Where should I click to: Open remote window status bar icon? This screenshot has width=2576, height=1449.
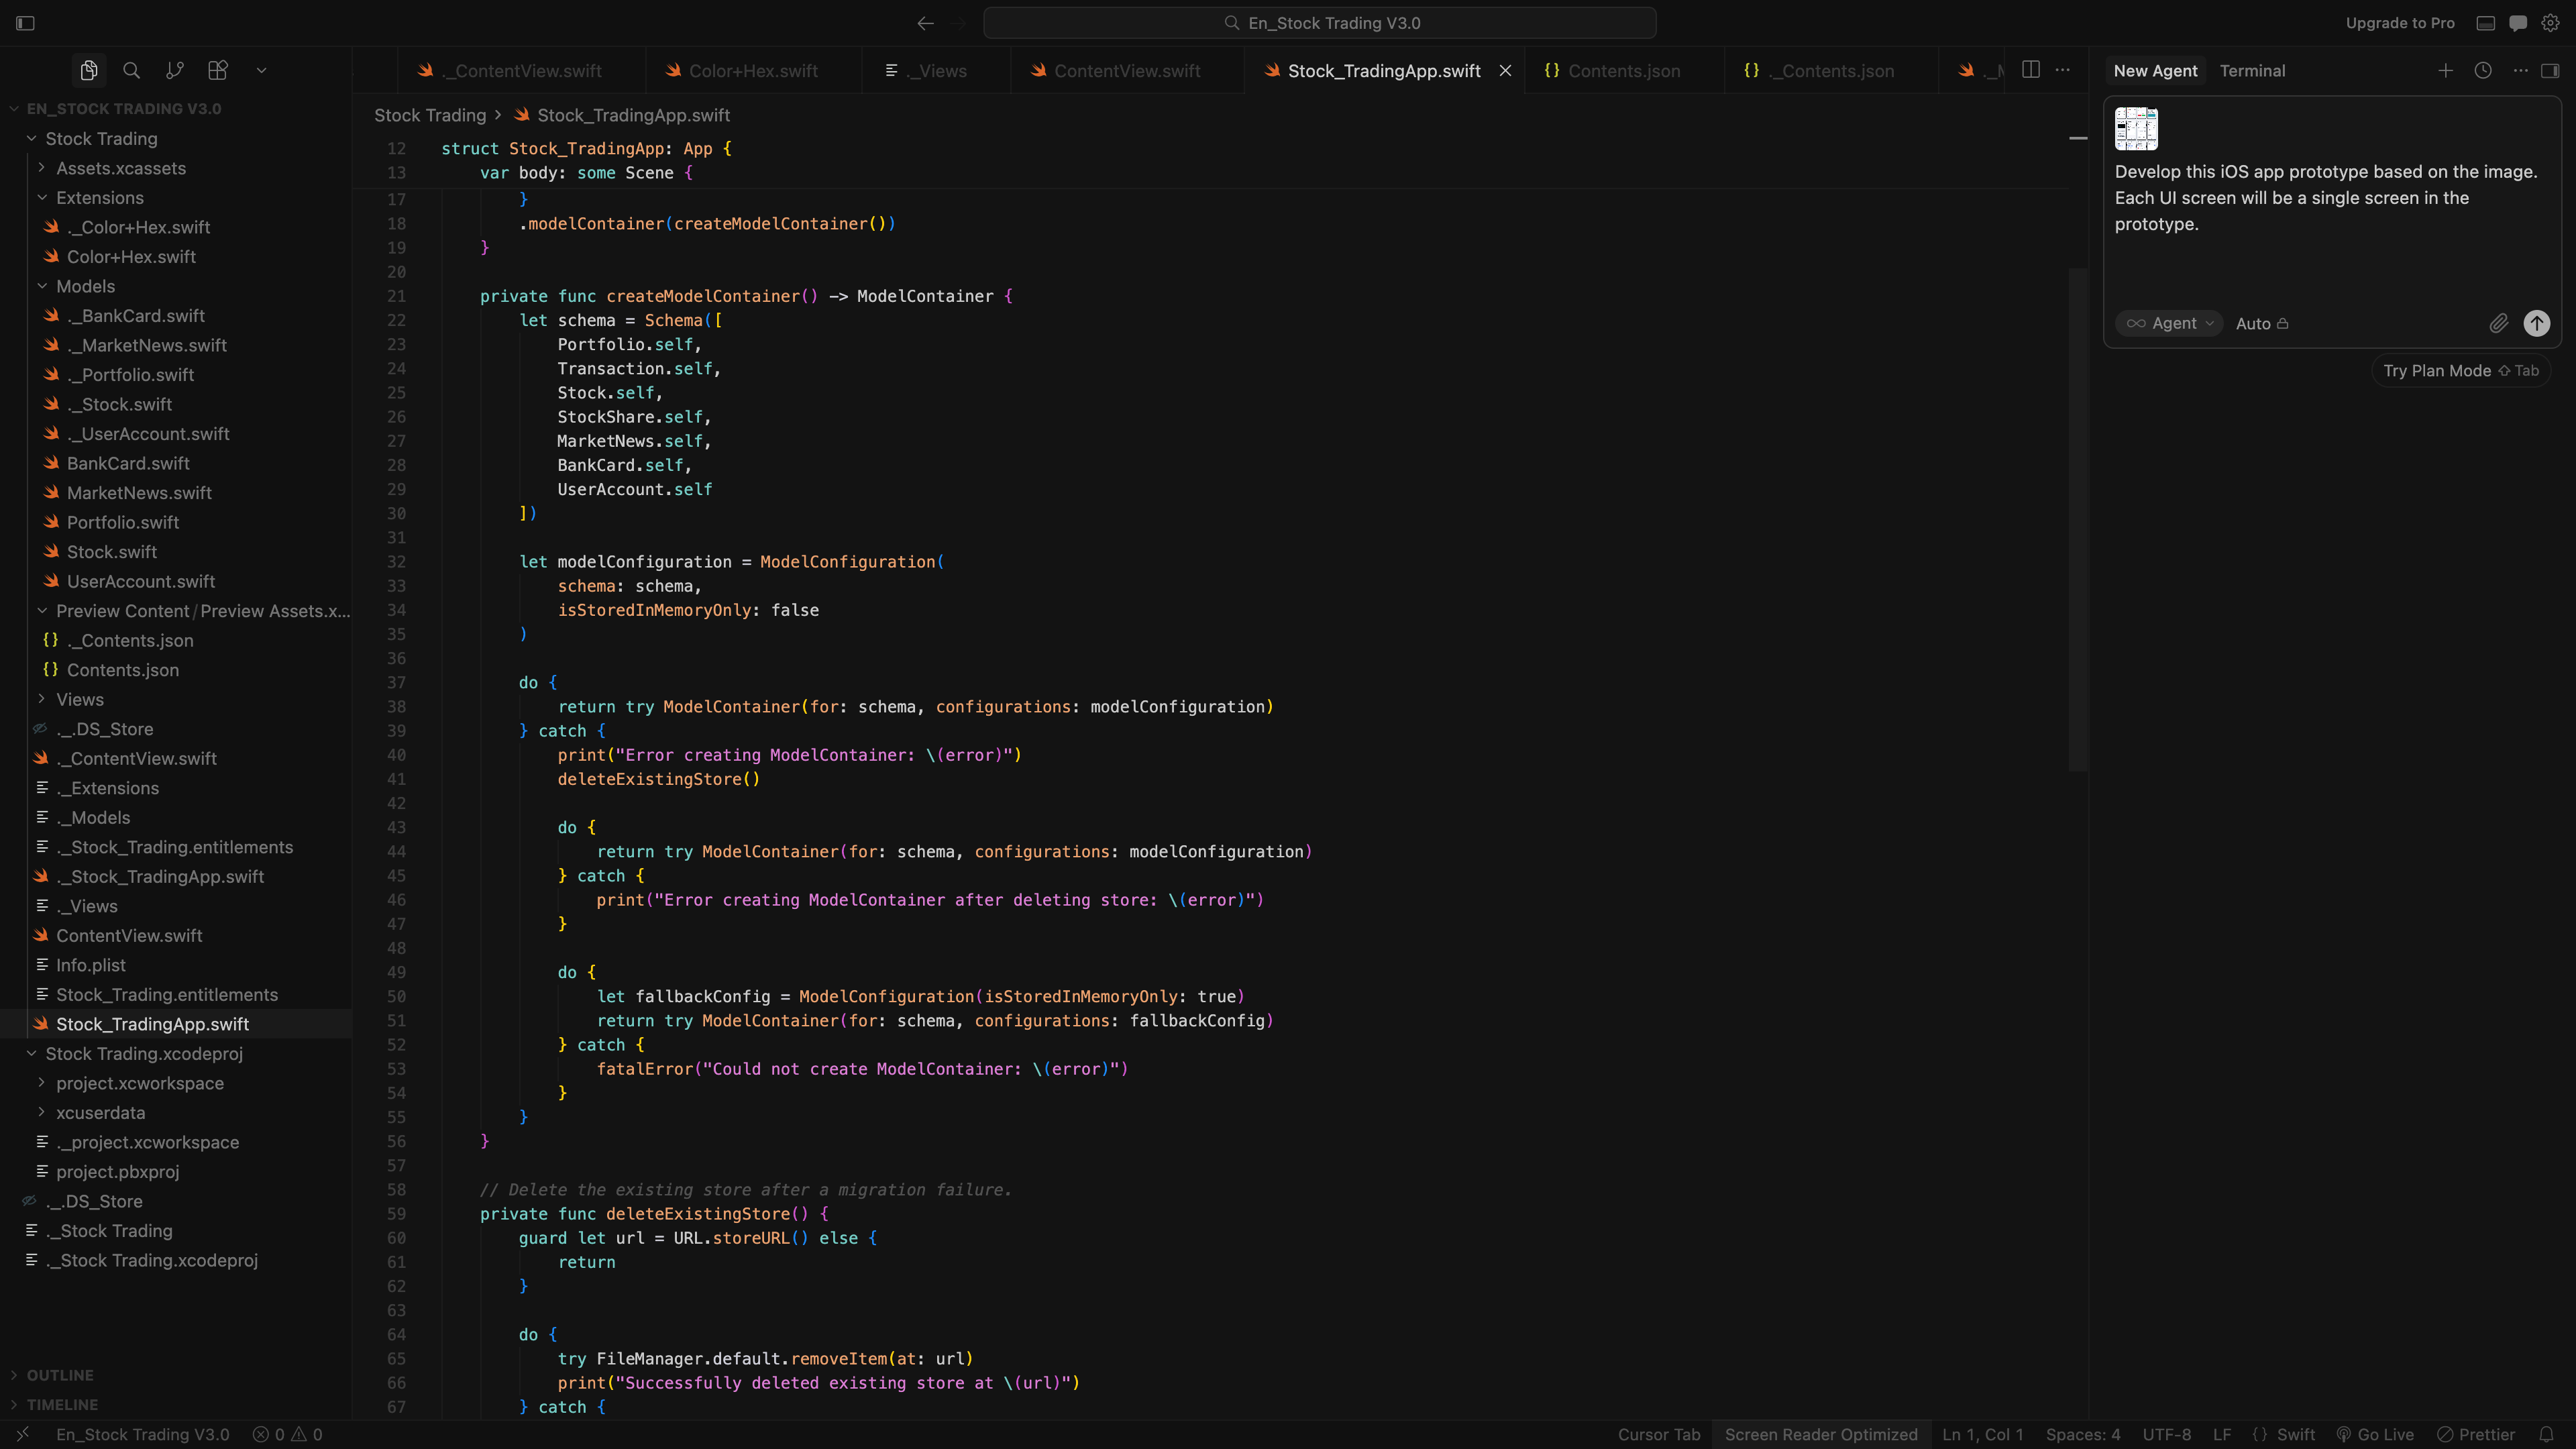coord(22,1434)
